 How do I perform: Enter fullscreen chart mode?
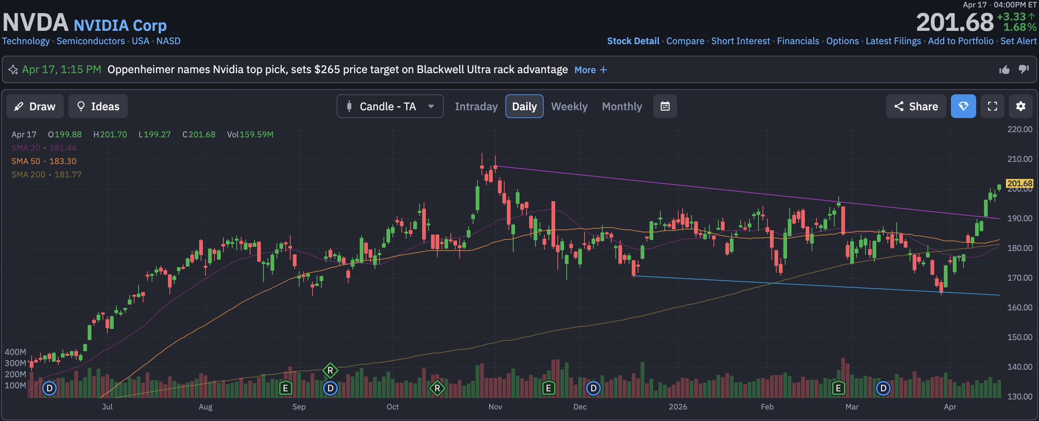[x=992, y=106]
